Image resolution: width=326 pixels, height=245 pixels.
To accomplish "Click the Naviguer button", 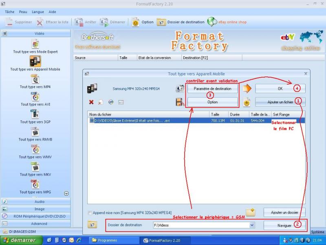I will [284, 225].
